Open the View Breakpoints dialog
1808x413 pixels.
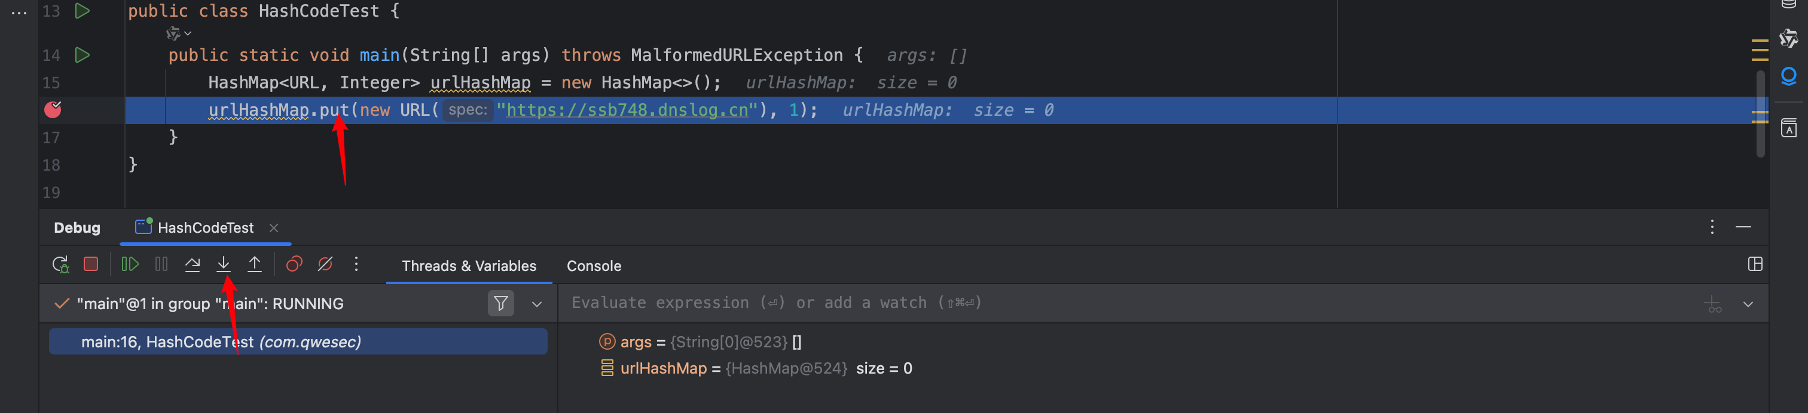pyautogui.click(x=294, y=264)
